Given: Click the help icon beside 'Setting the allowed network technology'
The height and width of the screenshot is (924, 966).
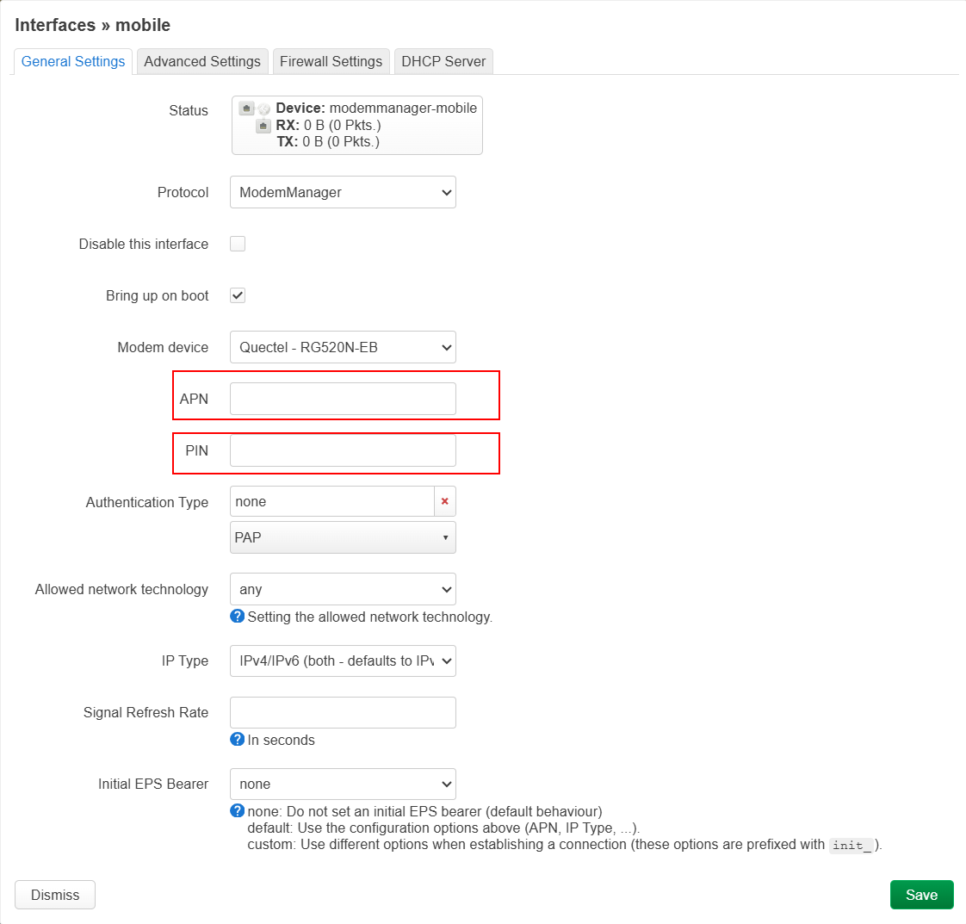Looking at the screenshot, I should pyautogui.click(x=237, y=616).
